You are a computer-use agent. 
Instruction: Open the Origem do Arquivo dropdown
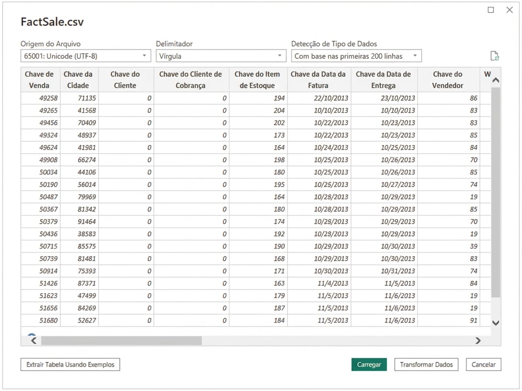click(x=86, y=56)
